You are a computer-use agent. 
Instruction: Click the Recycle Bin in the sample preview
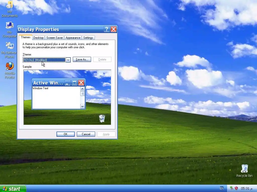102,118
